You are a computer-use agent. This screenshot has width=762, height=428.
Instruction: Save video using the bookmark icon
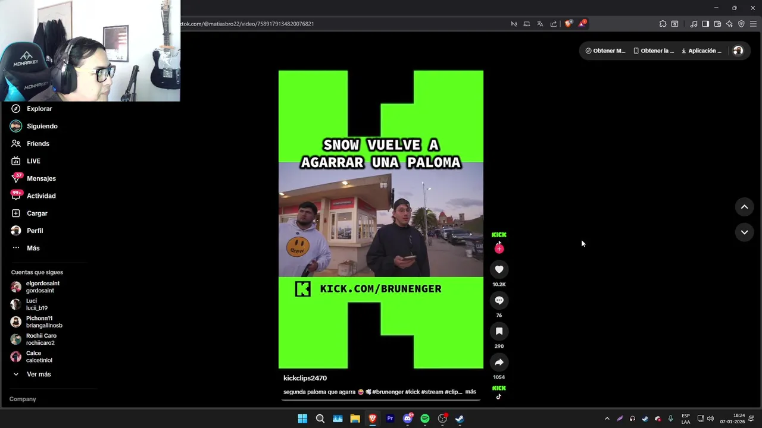point(499,331)
